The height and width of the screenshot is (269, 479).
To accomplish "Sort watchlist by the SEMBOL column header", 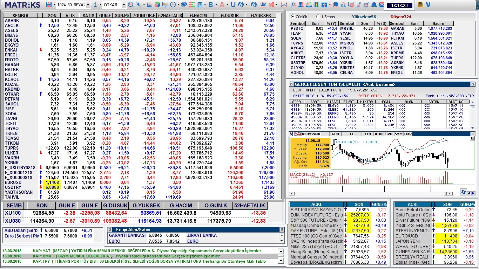I will pos(21,16).
